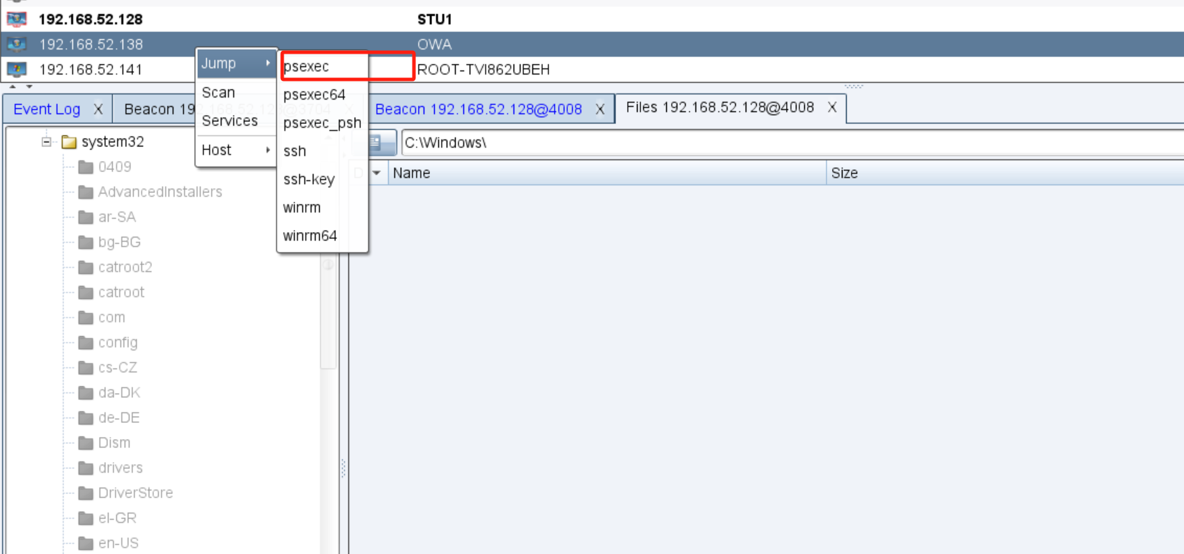Click the C:\Windows\ path field
Screen dimensions: 1184x554
767,143
